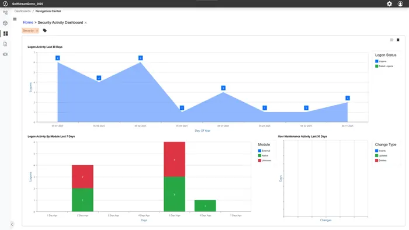Click the grey icon beside the bookmark

click(391, 40)
